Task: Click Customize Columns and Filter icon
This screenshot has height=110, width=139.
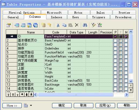Action: [93, 25]
